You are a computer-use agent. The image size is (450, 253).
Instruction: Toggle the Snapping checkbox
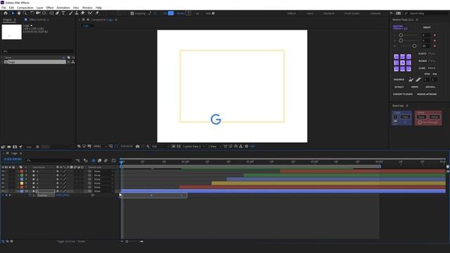tap(132, 13)
